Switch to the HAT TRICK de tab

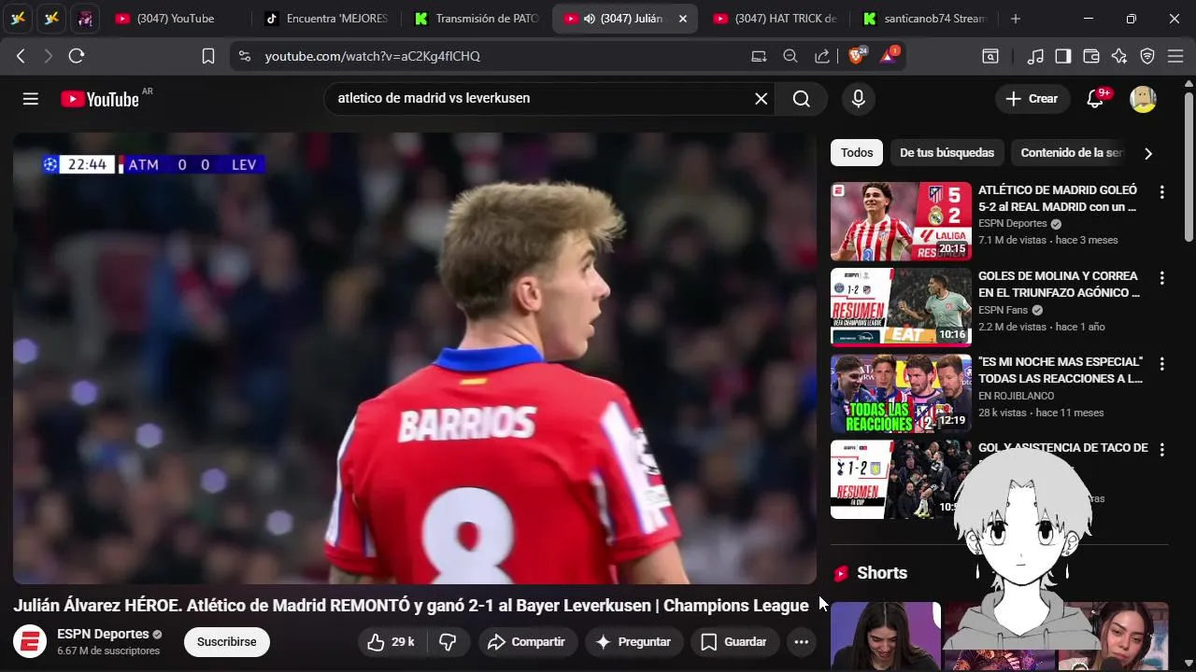pos(775,19)
